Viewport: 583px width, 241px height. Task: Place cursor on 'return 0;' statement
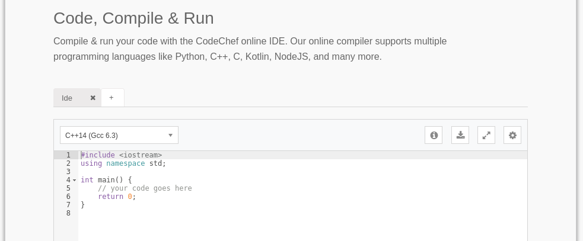coord(117,197)
